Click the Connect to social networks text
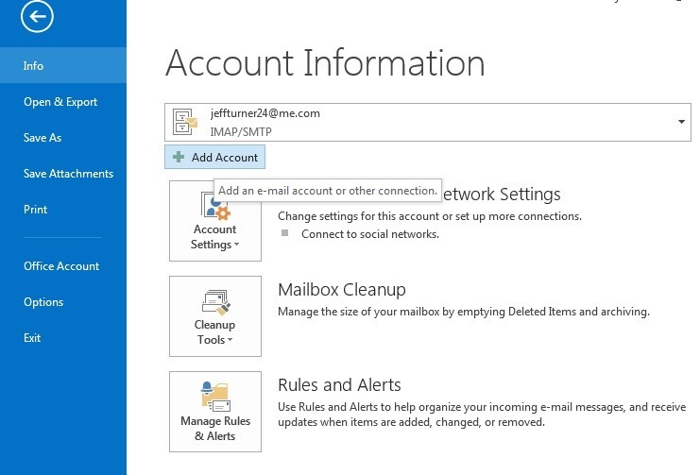The height and width of the screenshot is (475, 700). [370, 234]
